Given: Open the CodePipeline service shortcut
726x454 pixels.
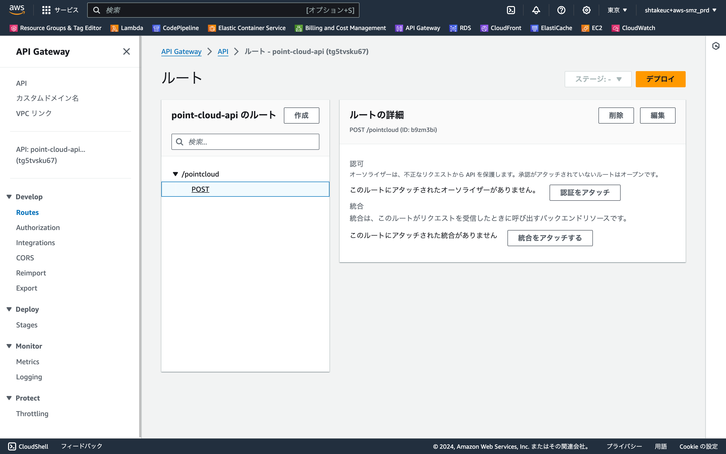Looking at the screenshot, I should pyautogui.click(x=176, y=28).
